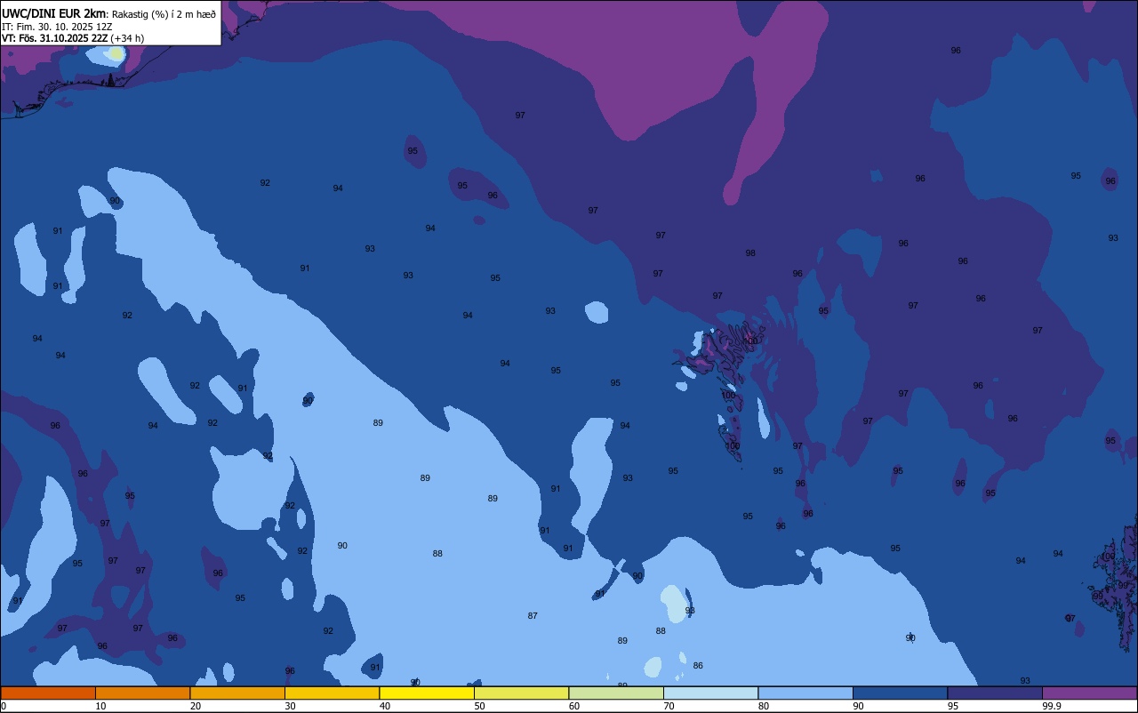Click the '10' tick label on the legend
The width and height of the screenshot is (1138, 713).
100,706
